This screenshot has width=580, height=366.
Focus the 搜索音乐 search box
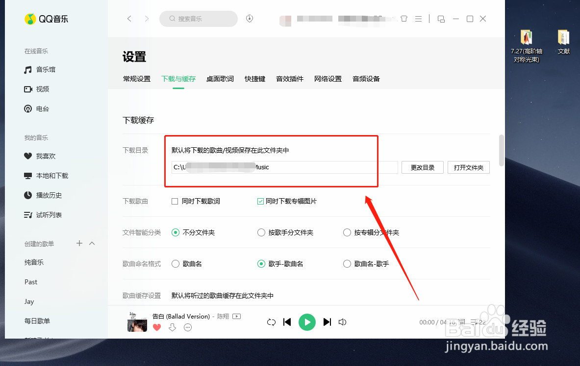pos(198,19)
